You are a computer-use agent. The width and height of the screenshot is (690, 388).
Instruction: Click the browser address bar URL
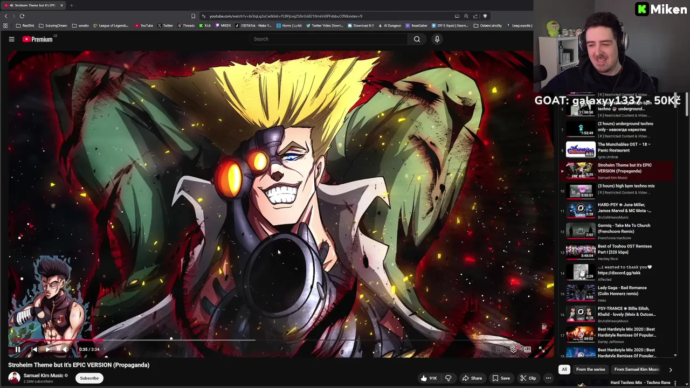point(286,16)
